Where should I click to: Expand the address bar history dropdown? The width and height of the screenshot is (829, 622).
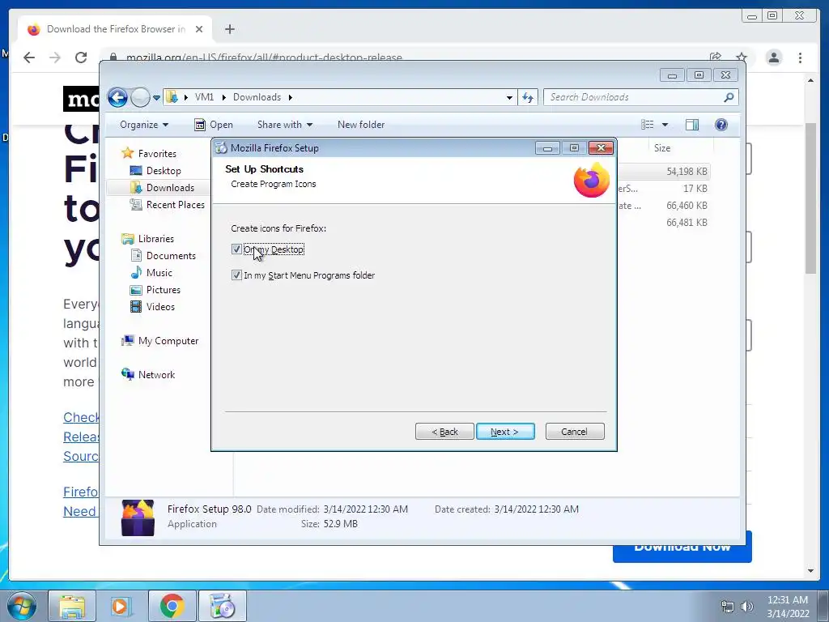pos(509,97)
